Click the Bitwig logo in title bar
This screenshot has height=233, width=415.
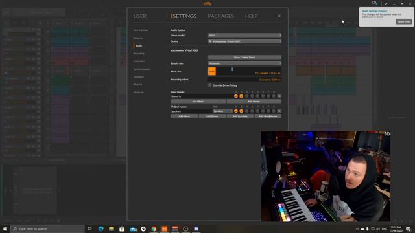tap(207, 3)
